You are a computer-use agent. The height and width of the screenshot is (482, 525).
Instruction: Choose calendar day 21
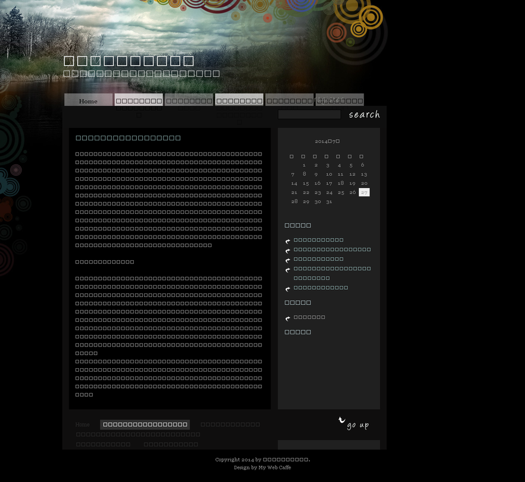pyautogui.click(x=294, y=192)
